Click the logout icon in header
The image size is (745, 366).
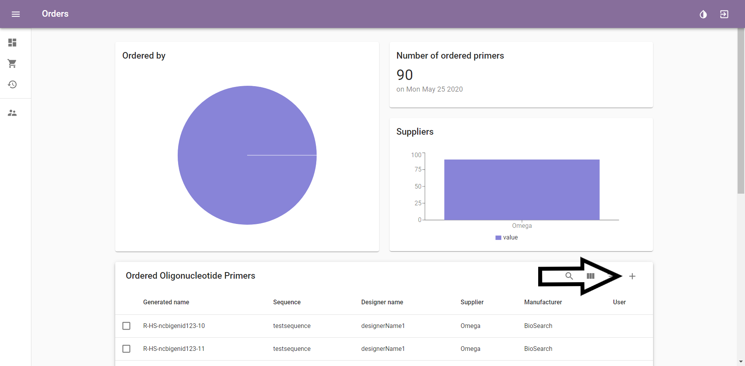click(724, 14)
